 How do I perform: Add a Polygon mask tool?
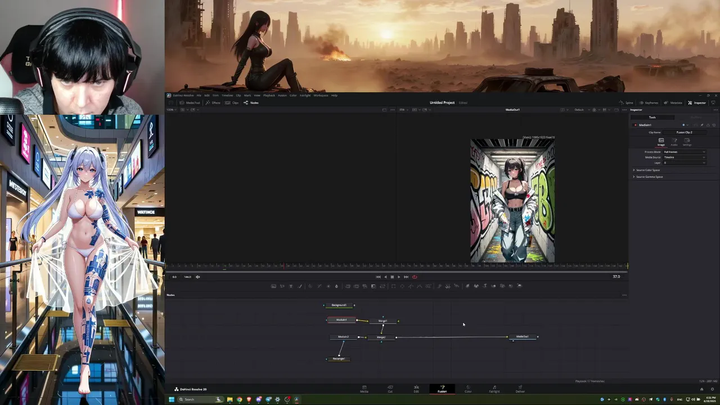pyautogui.click(x=411, y=286)
